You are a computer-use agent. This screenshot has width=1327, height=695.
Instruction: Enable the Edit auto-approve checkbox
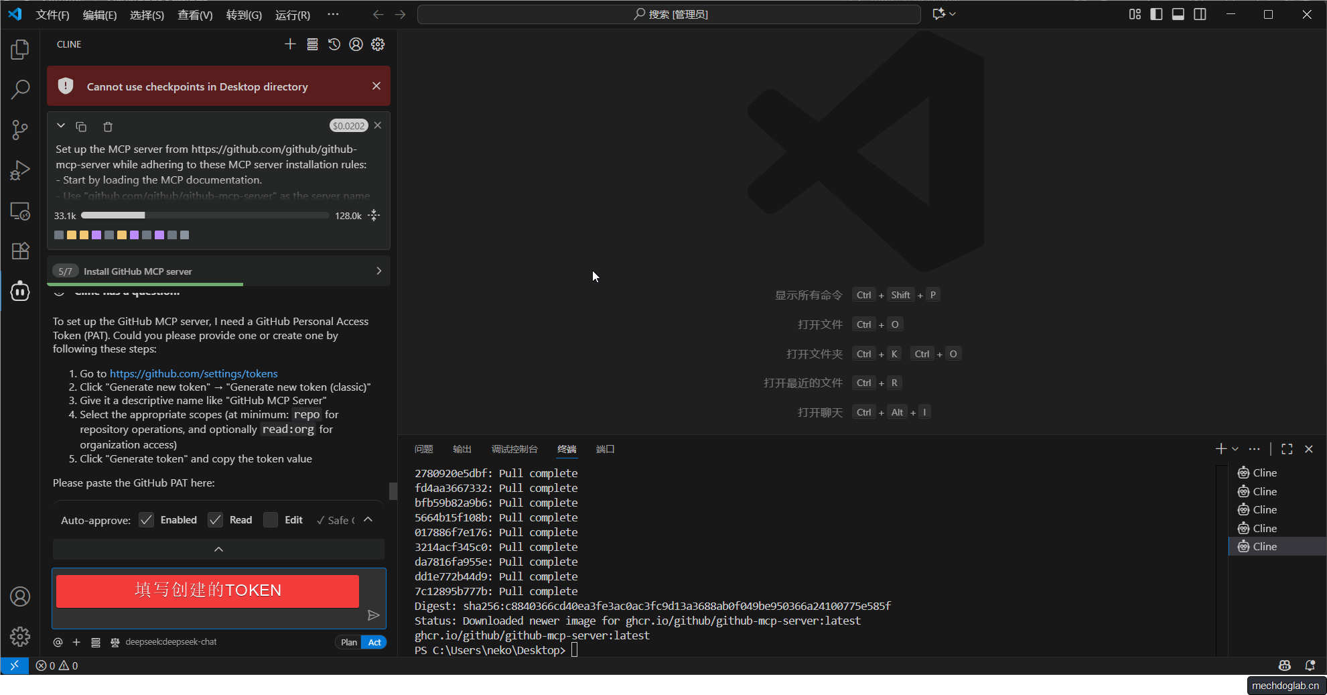click(x=271, y=520)
